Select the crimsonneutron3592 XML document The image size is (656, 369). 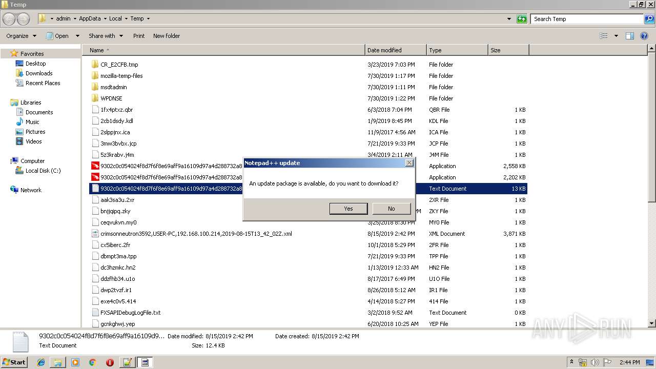(x=196, y=234)
